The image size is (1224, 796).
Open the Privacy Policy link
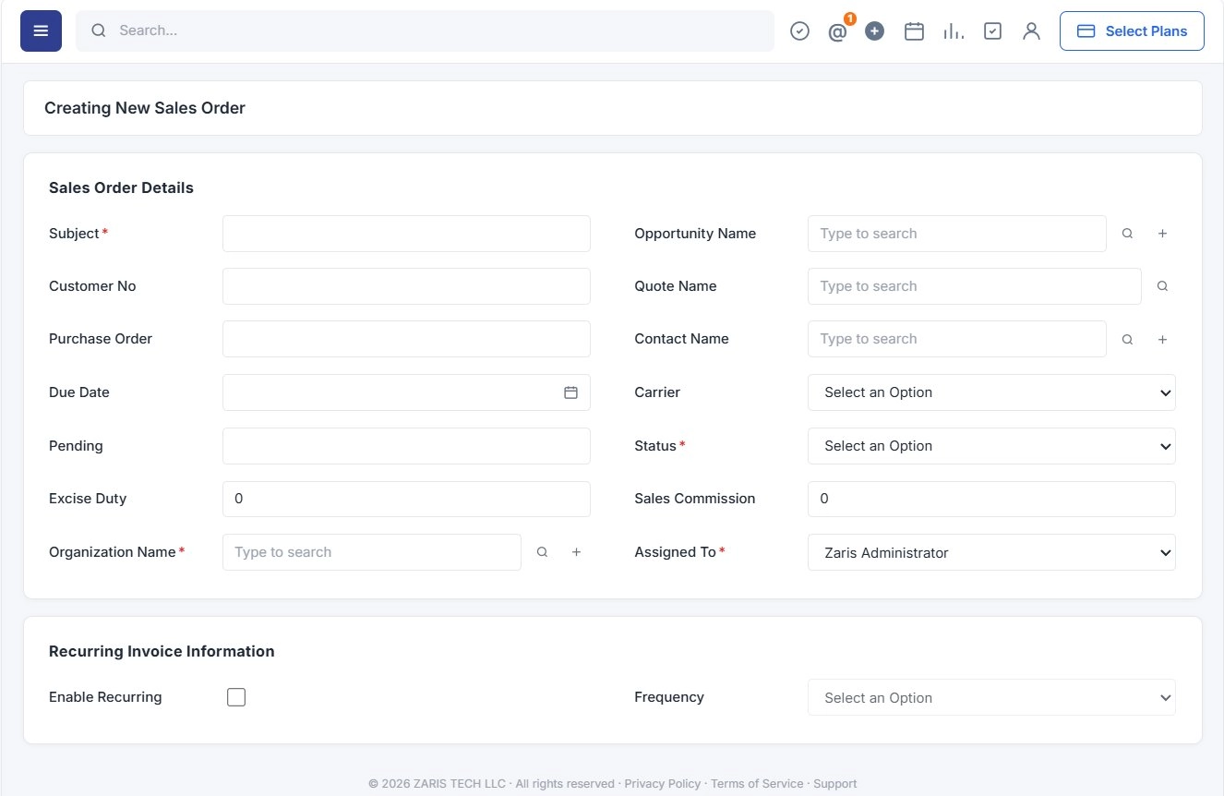[x=663, y=783]
